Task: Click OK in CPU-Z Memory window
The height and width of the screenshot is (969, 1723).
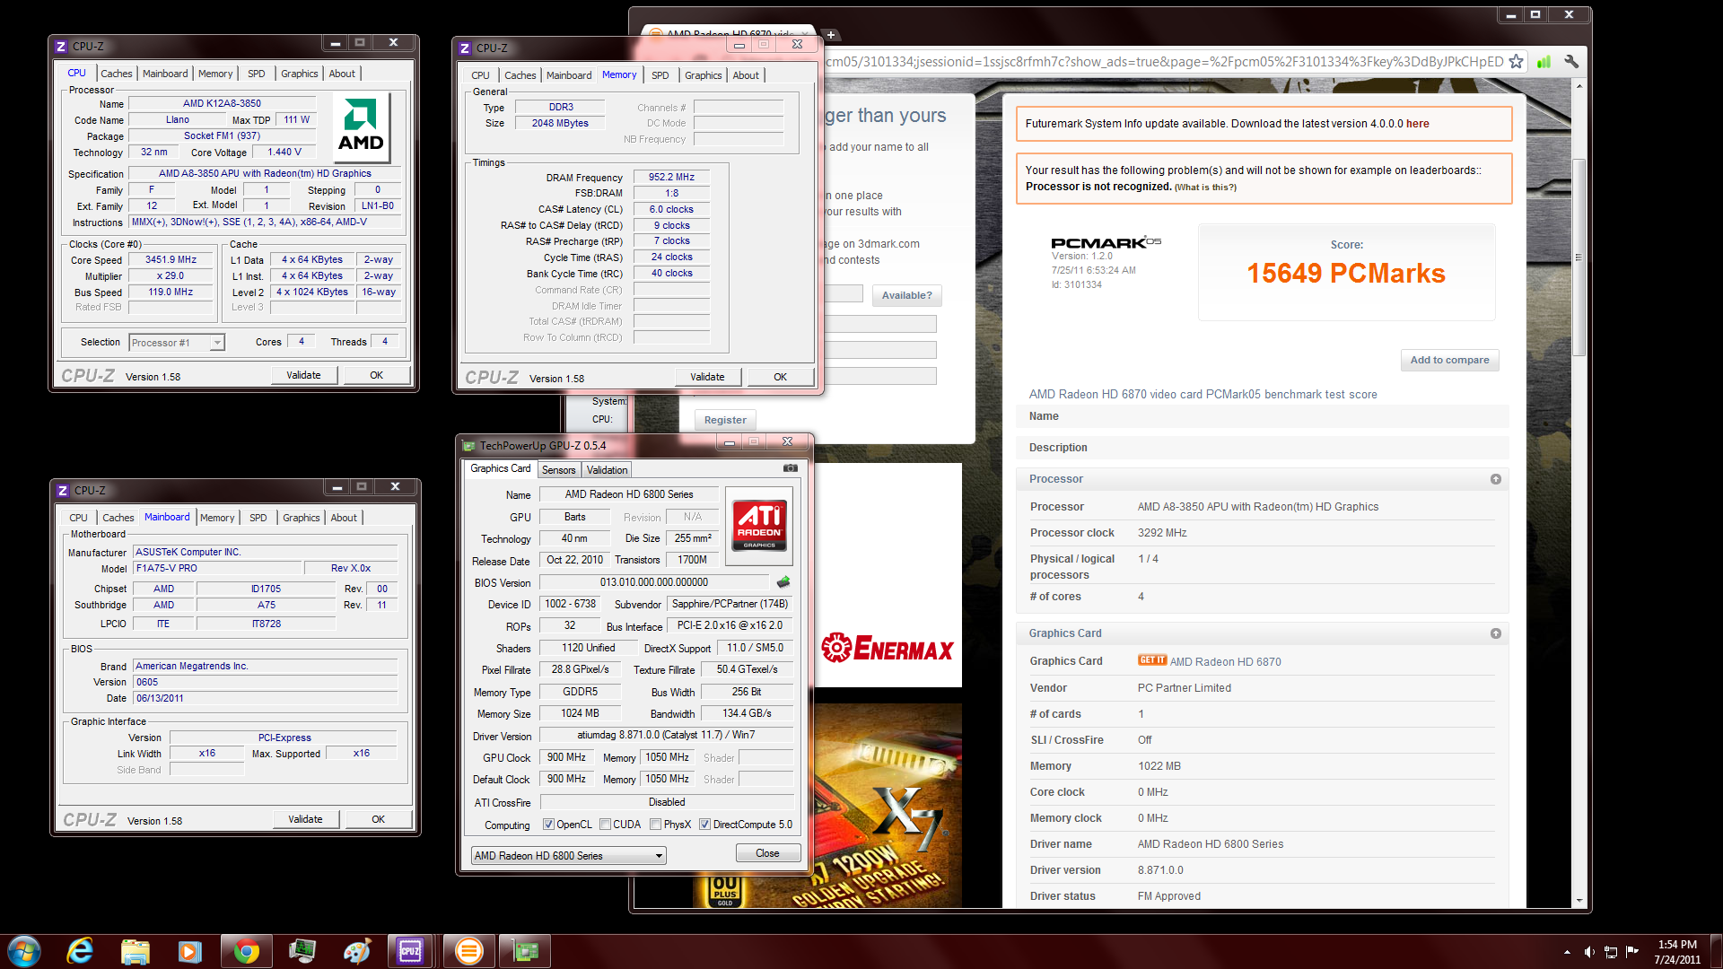Action: point(781,377)
